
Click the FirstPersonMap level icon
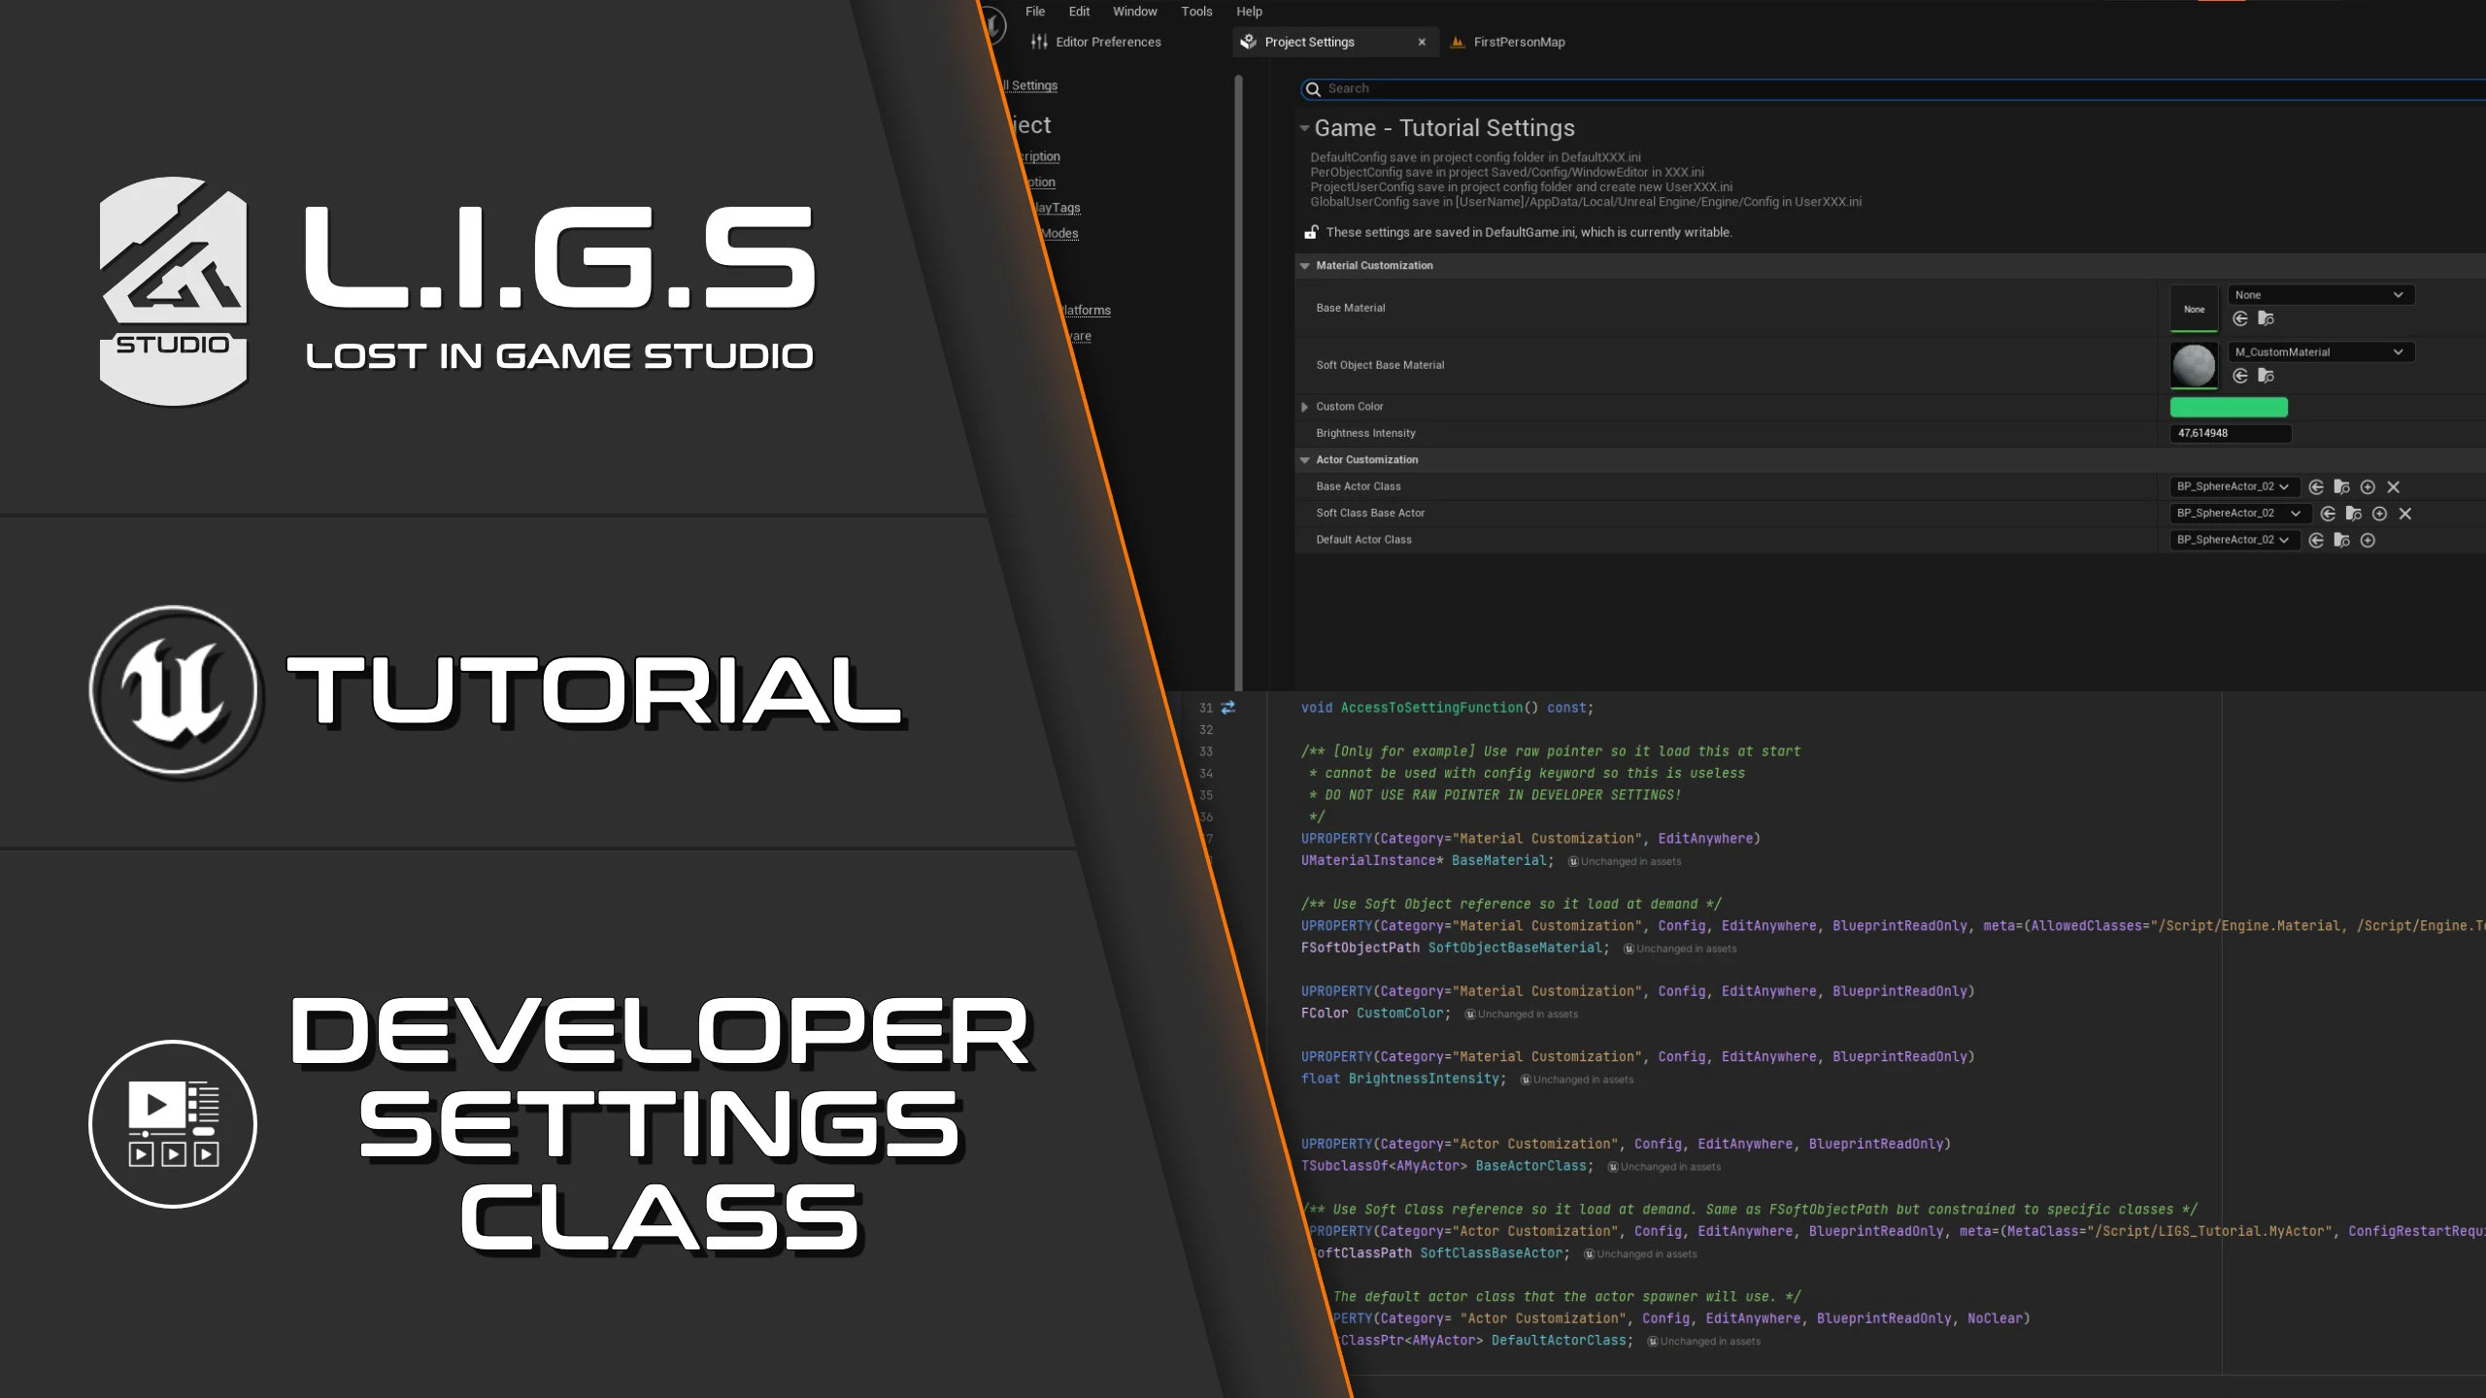point(1457,42)
